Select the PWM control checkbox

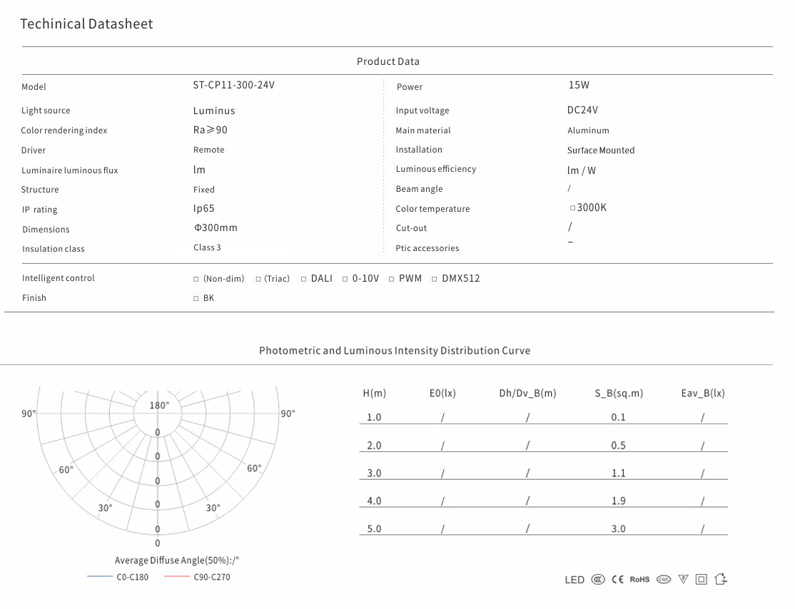click(392, 279)
